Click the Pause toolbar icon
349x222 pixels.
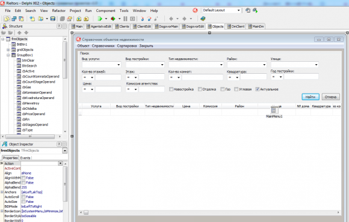(125, 19)
